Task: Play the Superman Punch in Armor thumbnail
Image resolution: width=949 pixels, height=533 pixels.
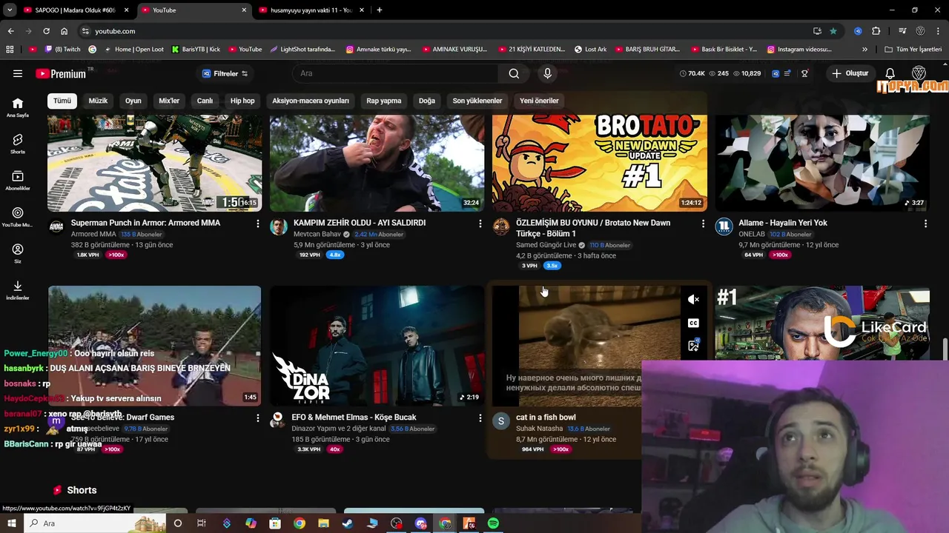Action: [154, 163]
